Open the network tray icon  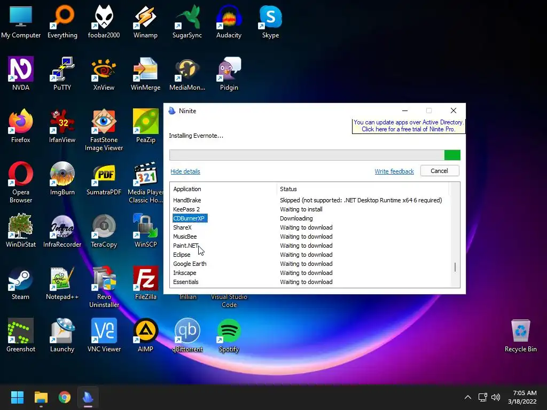tap(483, 397)
